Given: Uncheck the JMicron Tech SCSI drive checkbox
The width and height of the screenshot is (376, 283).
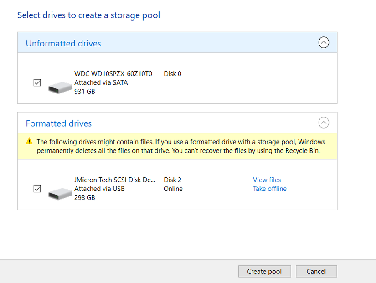Looking at the screenshot, I should coord(37,189).
